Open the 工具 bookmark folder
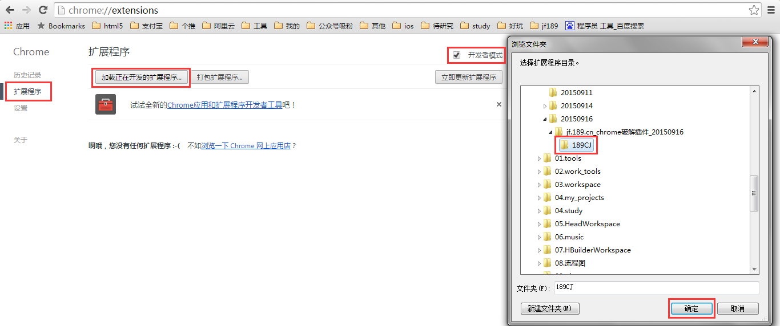The image size is (780, 326). [255, 26]
